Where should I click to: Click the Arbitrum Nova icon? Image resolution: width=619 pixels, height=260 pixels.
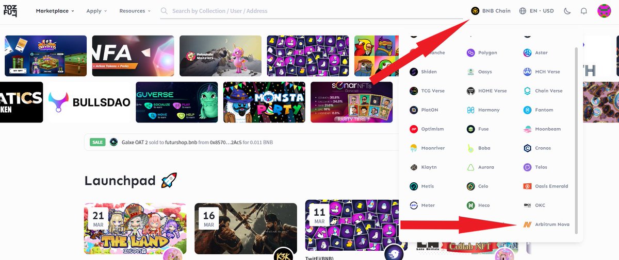coord(527,224)
